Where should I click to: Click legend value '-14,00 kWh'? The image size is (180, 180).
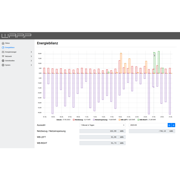tap(112, 120)
